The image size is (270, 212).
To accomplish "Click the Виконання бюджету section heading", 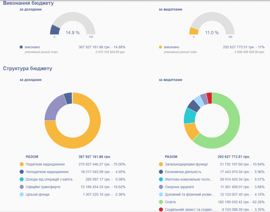I will click(x=28, y=3).
